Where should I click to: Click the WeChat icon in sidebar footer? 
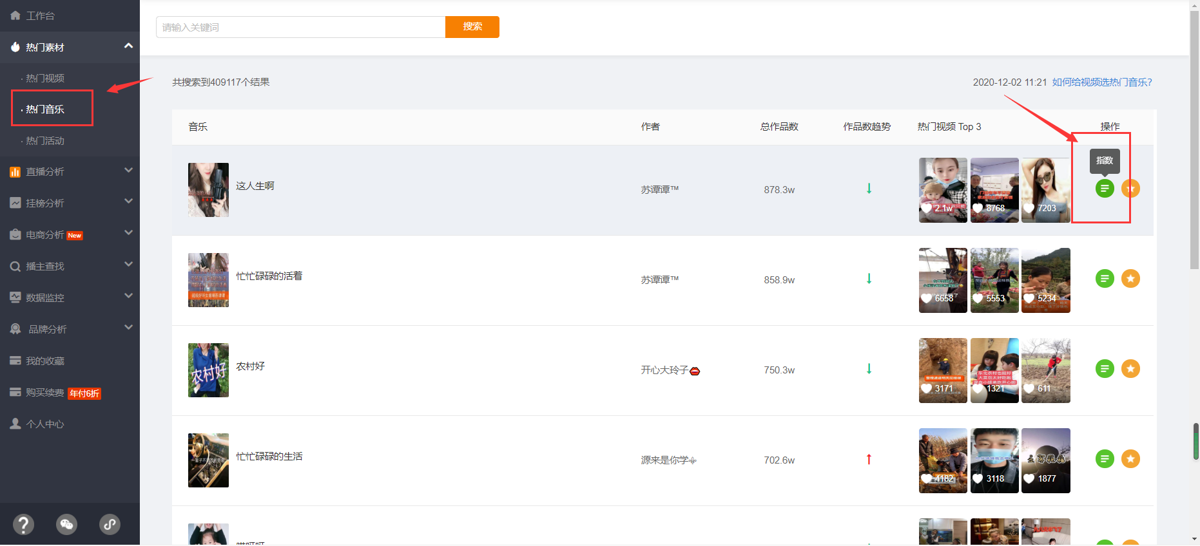click(x=66, y=524)
